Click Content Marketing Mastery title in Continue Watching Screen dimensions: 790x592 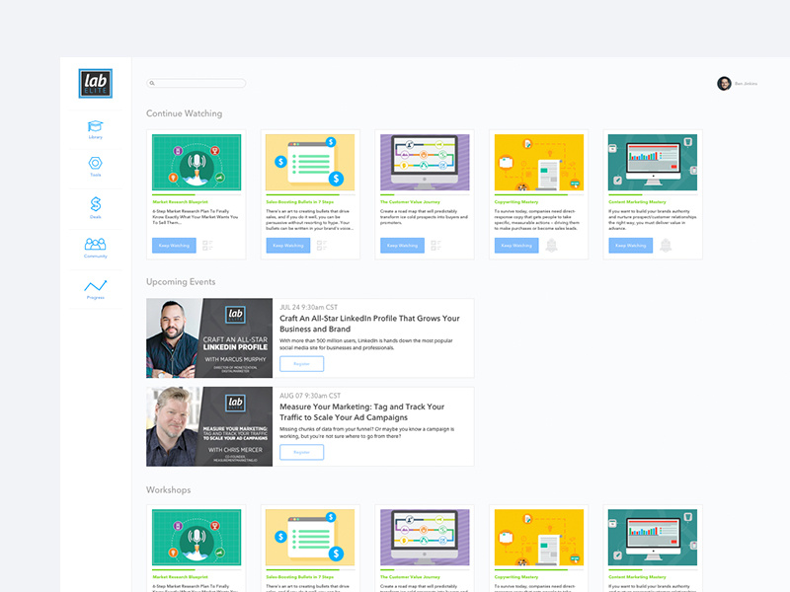click(637, 202)
